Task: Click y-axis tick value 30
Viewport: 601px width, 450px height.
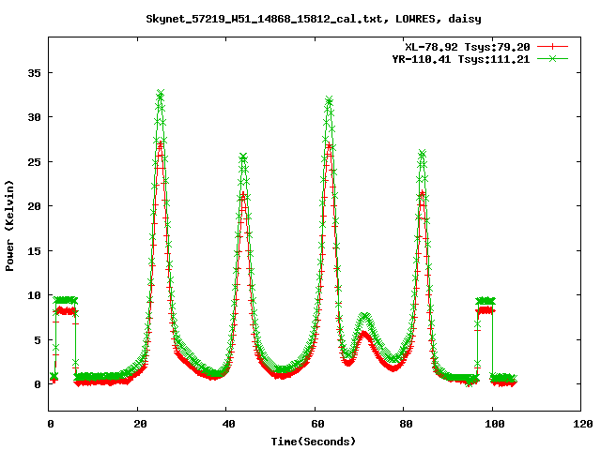Action: [34, 117]
